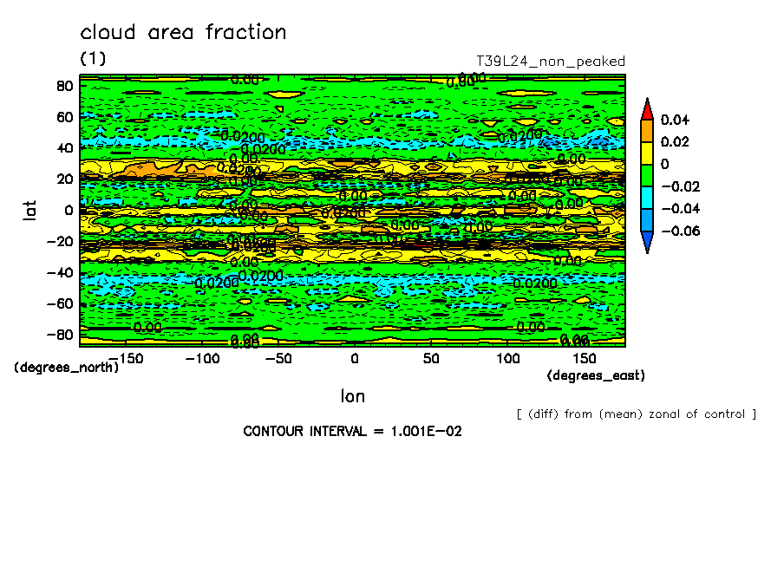Pick the cyan swatch in the color legend
This screenshot has width=784, height=567.
[x=647, y=198]
